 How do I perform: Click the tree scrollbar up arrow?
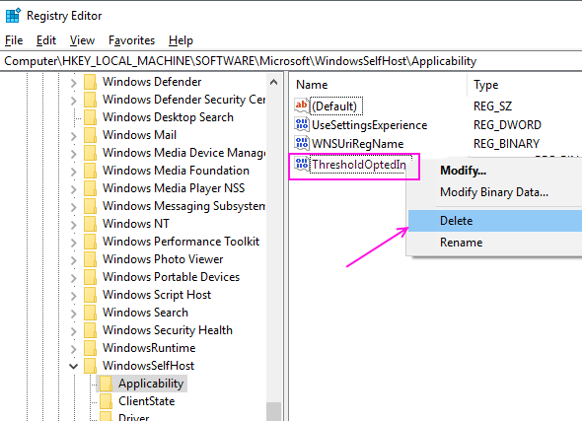(274, 82)
